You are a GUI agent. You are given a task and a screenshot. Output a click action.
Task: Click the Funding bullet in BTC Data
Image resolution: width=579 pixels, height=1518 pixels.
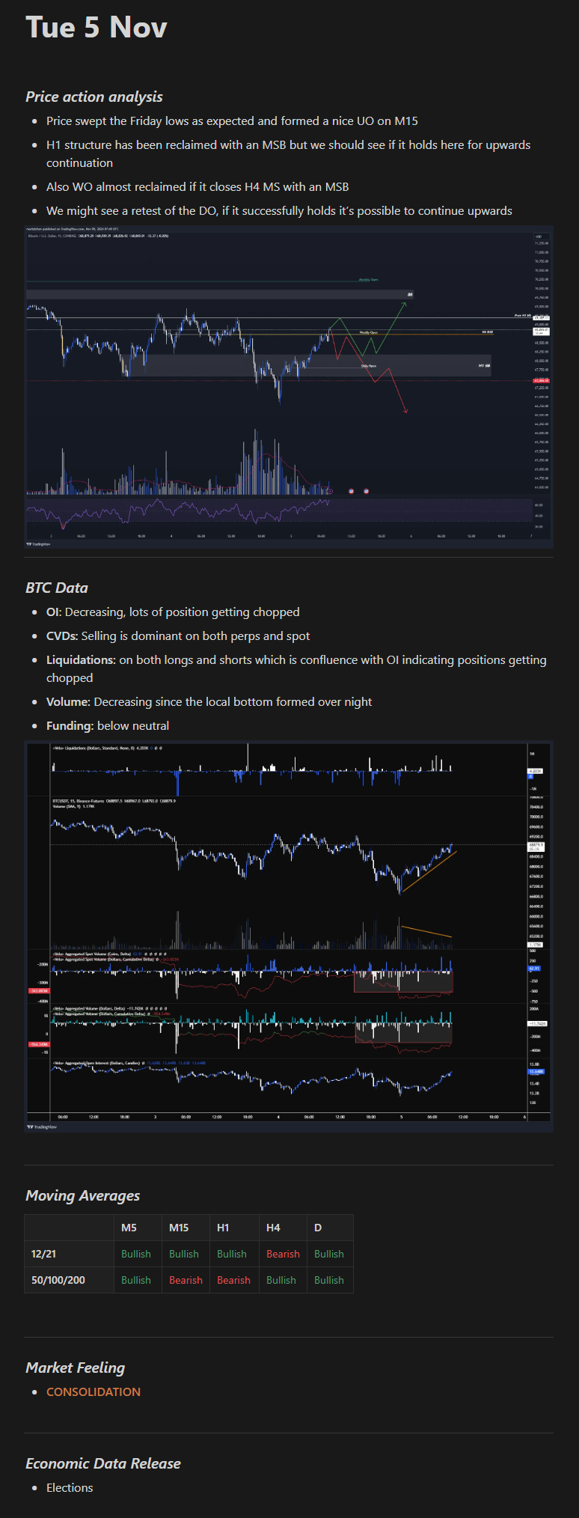pos(108,725)
